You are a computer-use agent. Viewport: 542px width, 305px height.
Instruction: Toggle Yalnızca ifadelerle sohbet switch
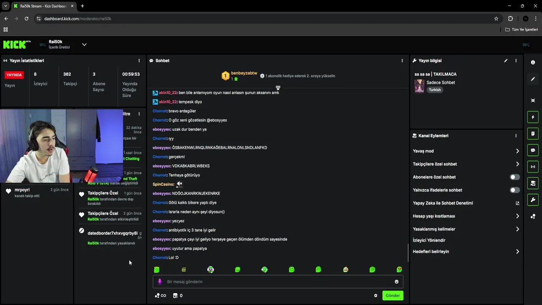(x=514, y=190)
